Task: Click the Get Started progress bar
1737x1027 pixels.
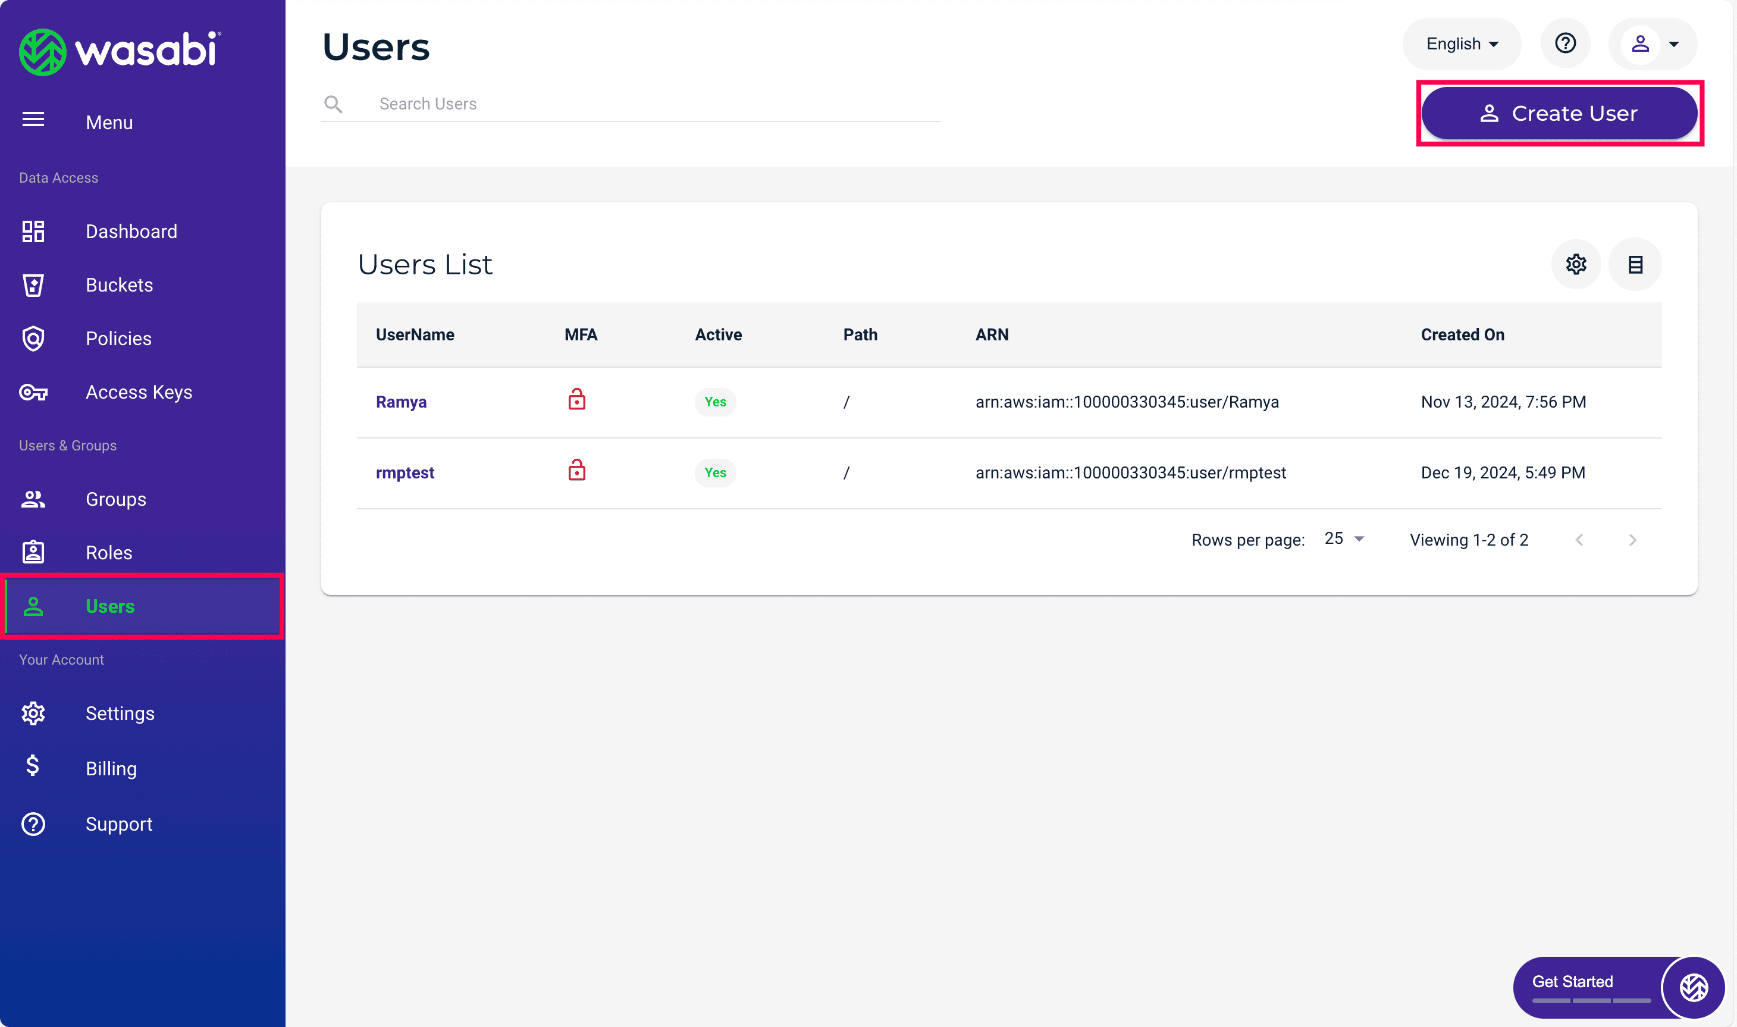Action: point(1590,1000)
